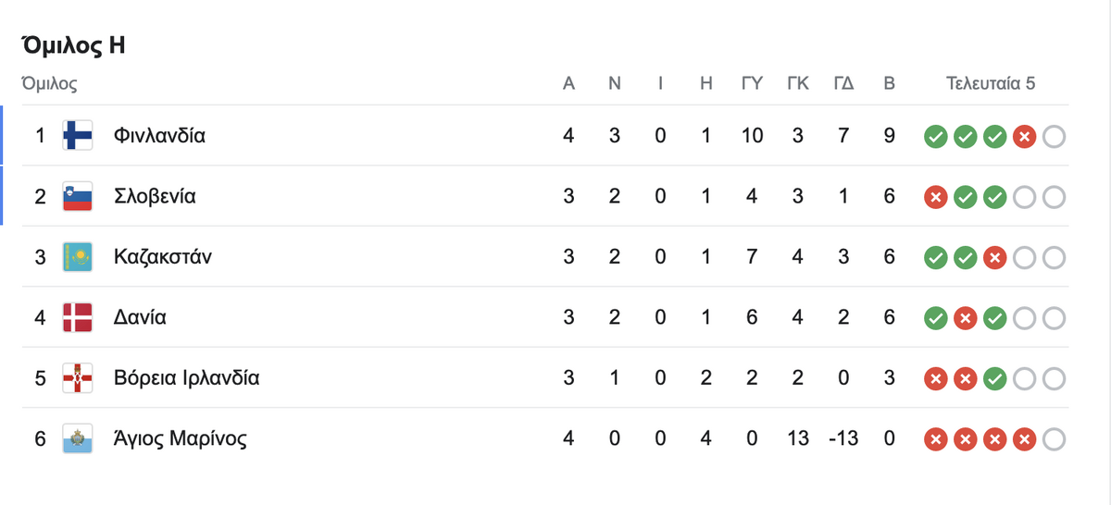Select the Καζακστάν team name
The width and height of the screenshot is (1111, 505).
(x=162, y=257)
